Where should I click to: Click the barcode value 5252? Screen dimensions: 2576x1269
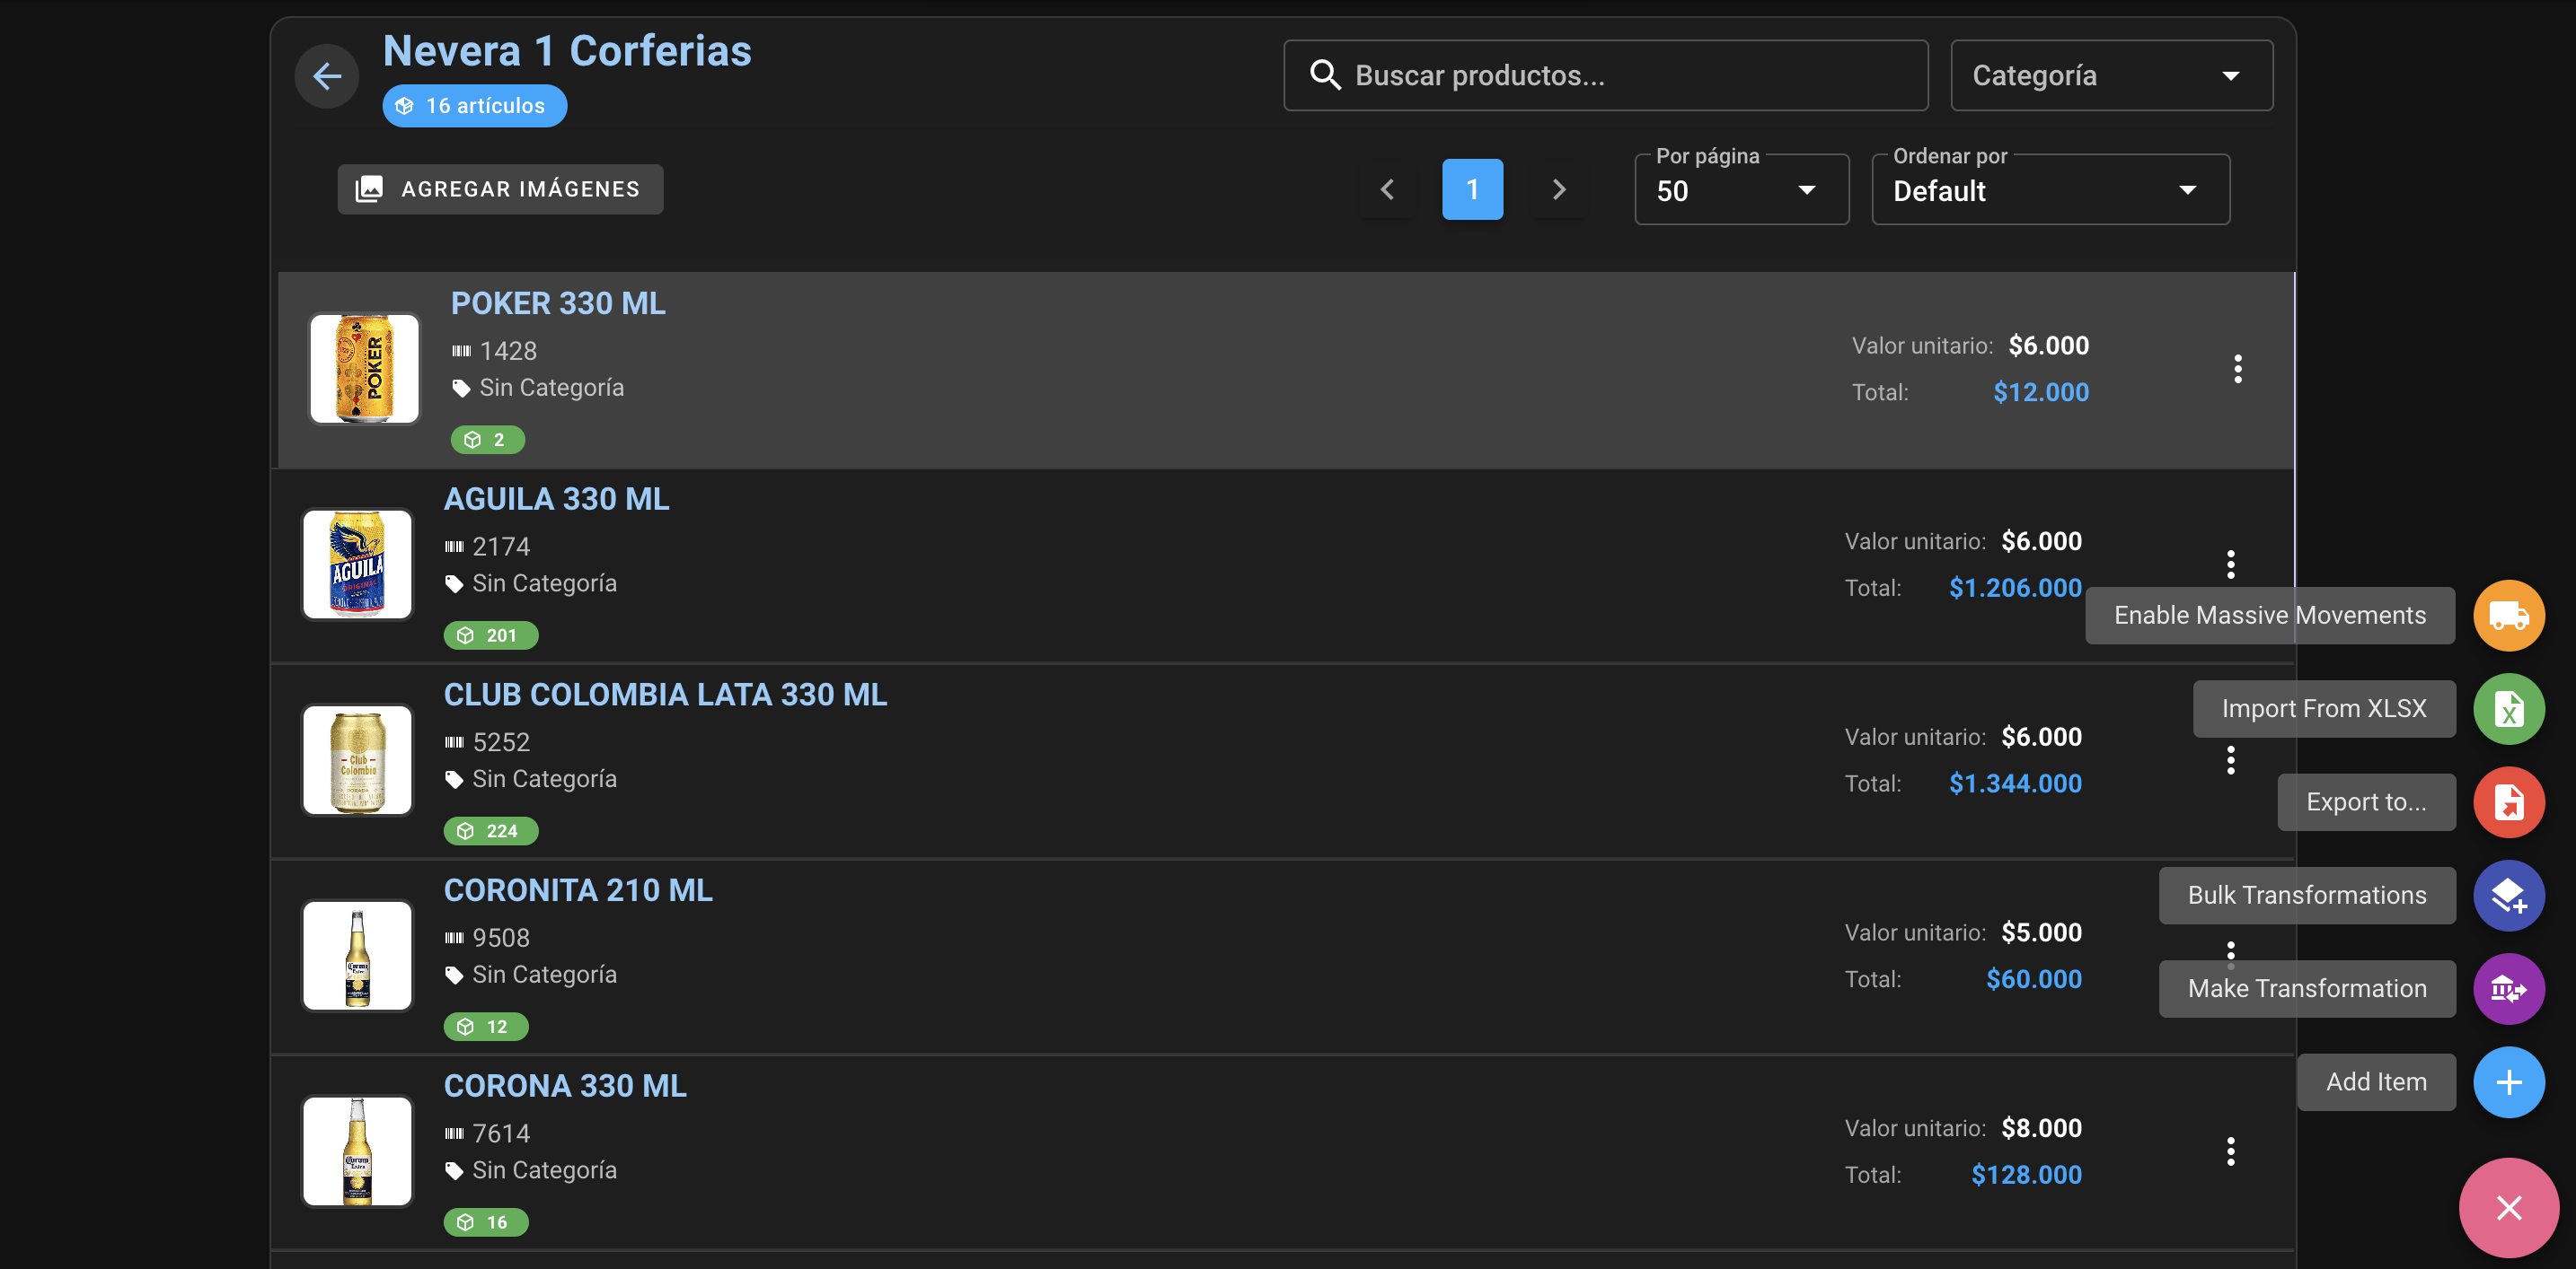tap(501, 742)
